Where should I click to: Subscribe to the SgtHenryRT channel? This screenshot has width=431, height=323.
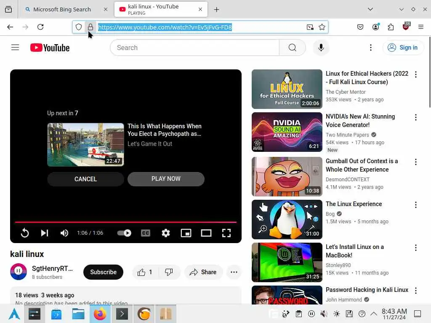coord(104,272)
